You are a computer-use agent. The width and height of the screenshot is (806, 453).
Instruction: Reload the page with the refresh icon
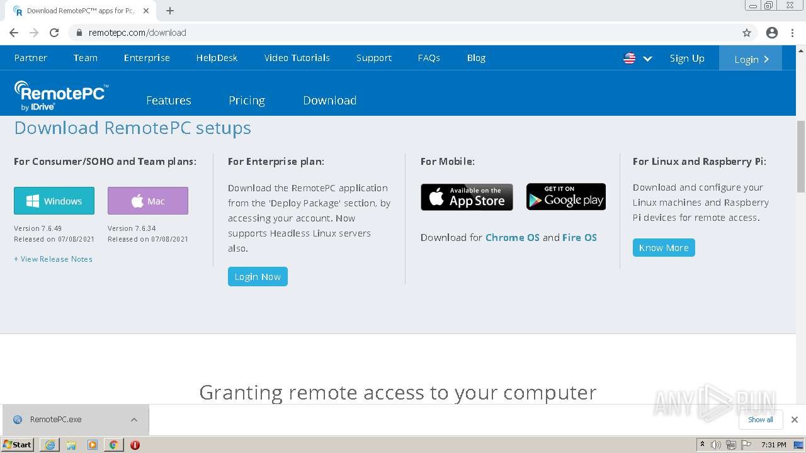coord(54,33)
